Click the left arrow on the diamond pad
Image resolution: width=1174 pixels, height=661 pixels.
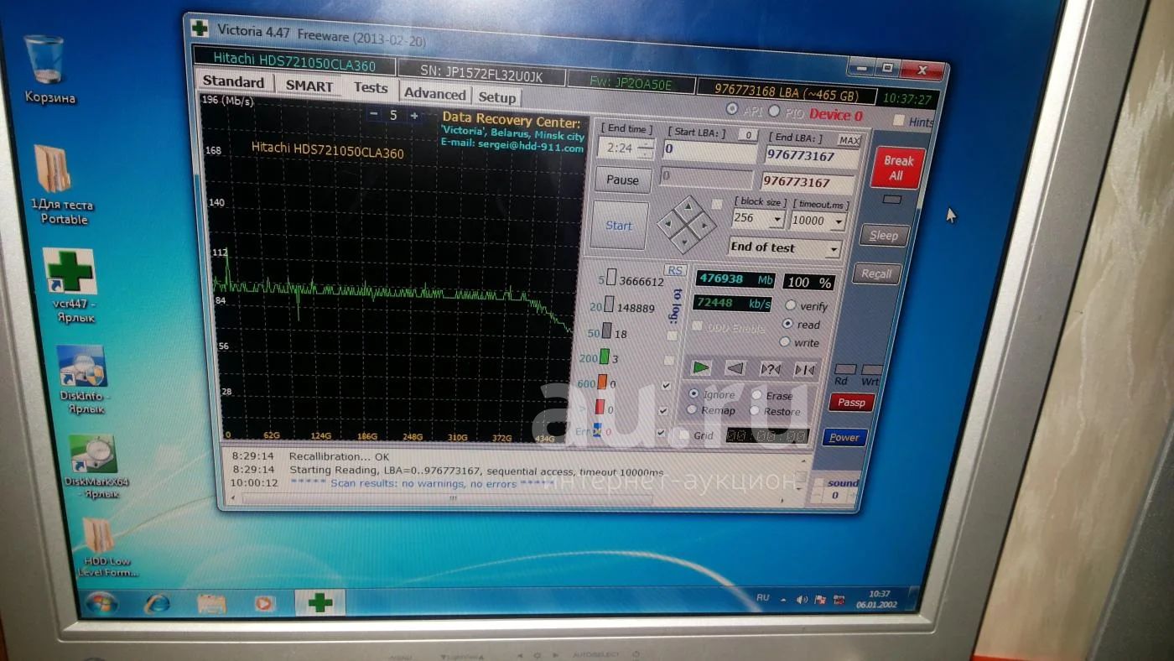[x=668, y=223]
